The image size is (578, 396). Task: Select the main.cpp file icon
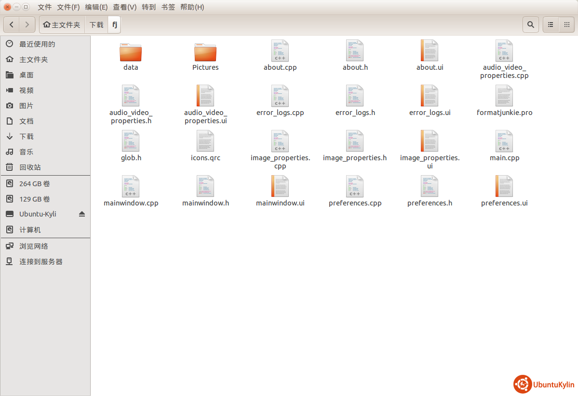click(504, 141)
